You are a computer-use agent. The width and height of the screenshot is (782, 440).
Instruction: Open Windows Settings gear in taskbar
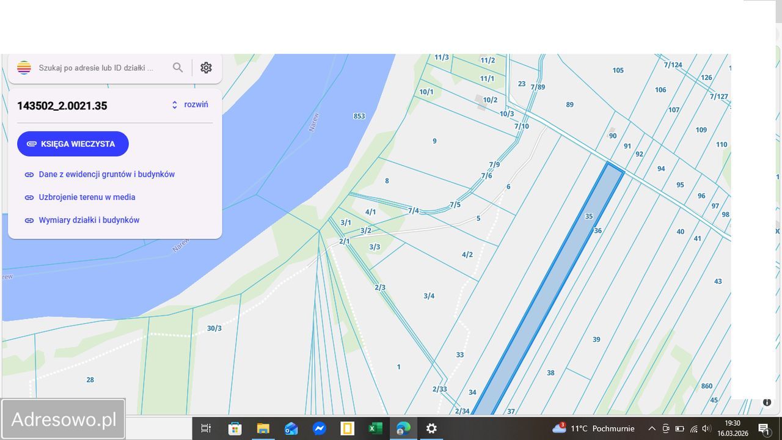(x=431, y=428)
